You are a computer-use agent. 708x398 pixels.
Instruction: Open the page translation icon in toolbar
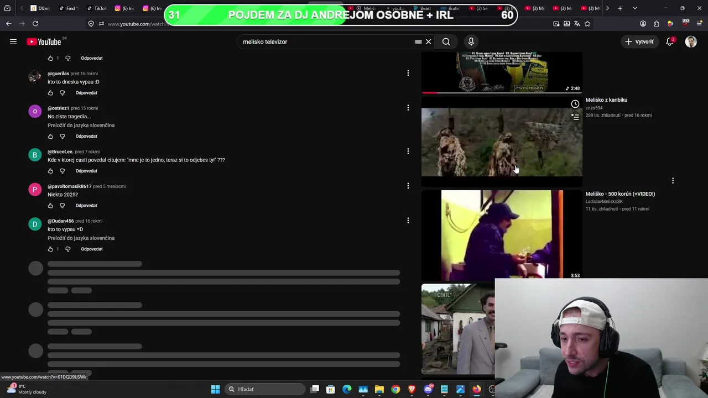577,24
